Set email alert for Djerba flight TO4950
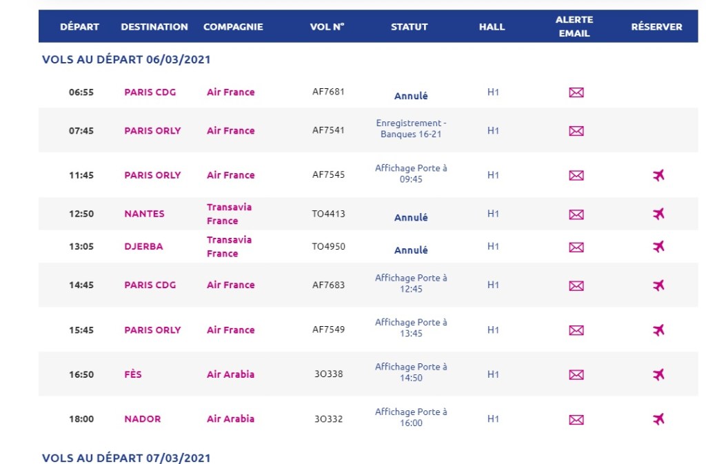This screenshot has height=464, width=706. click(x=576, y=247)
